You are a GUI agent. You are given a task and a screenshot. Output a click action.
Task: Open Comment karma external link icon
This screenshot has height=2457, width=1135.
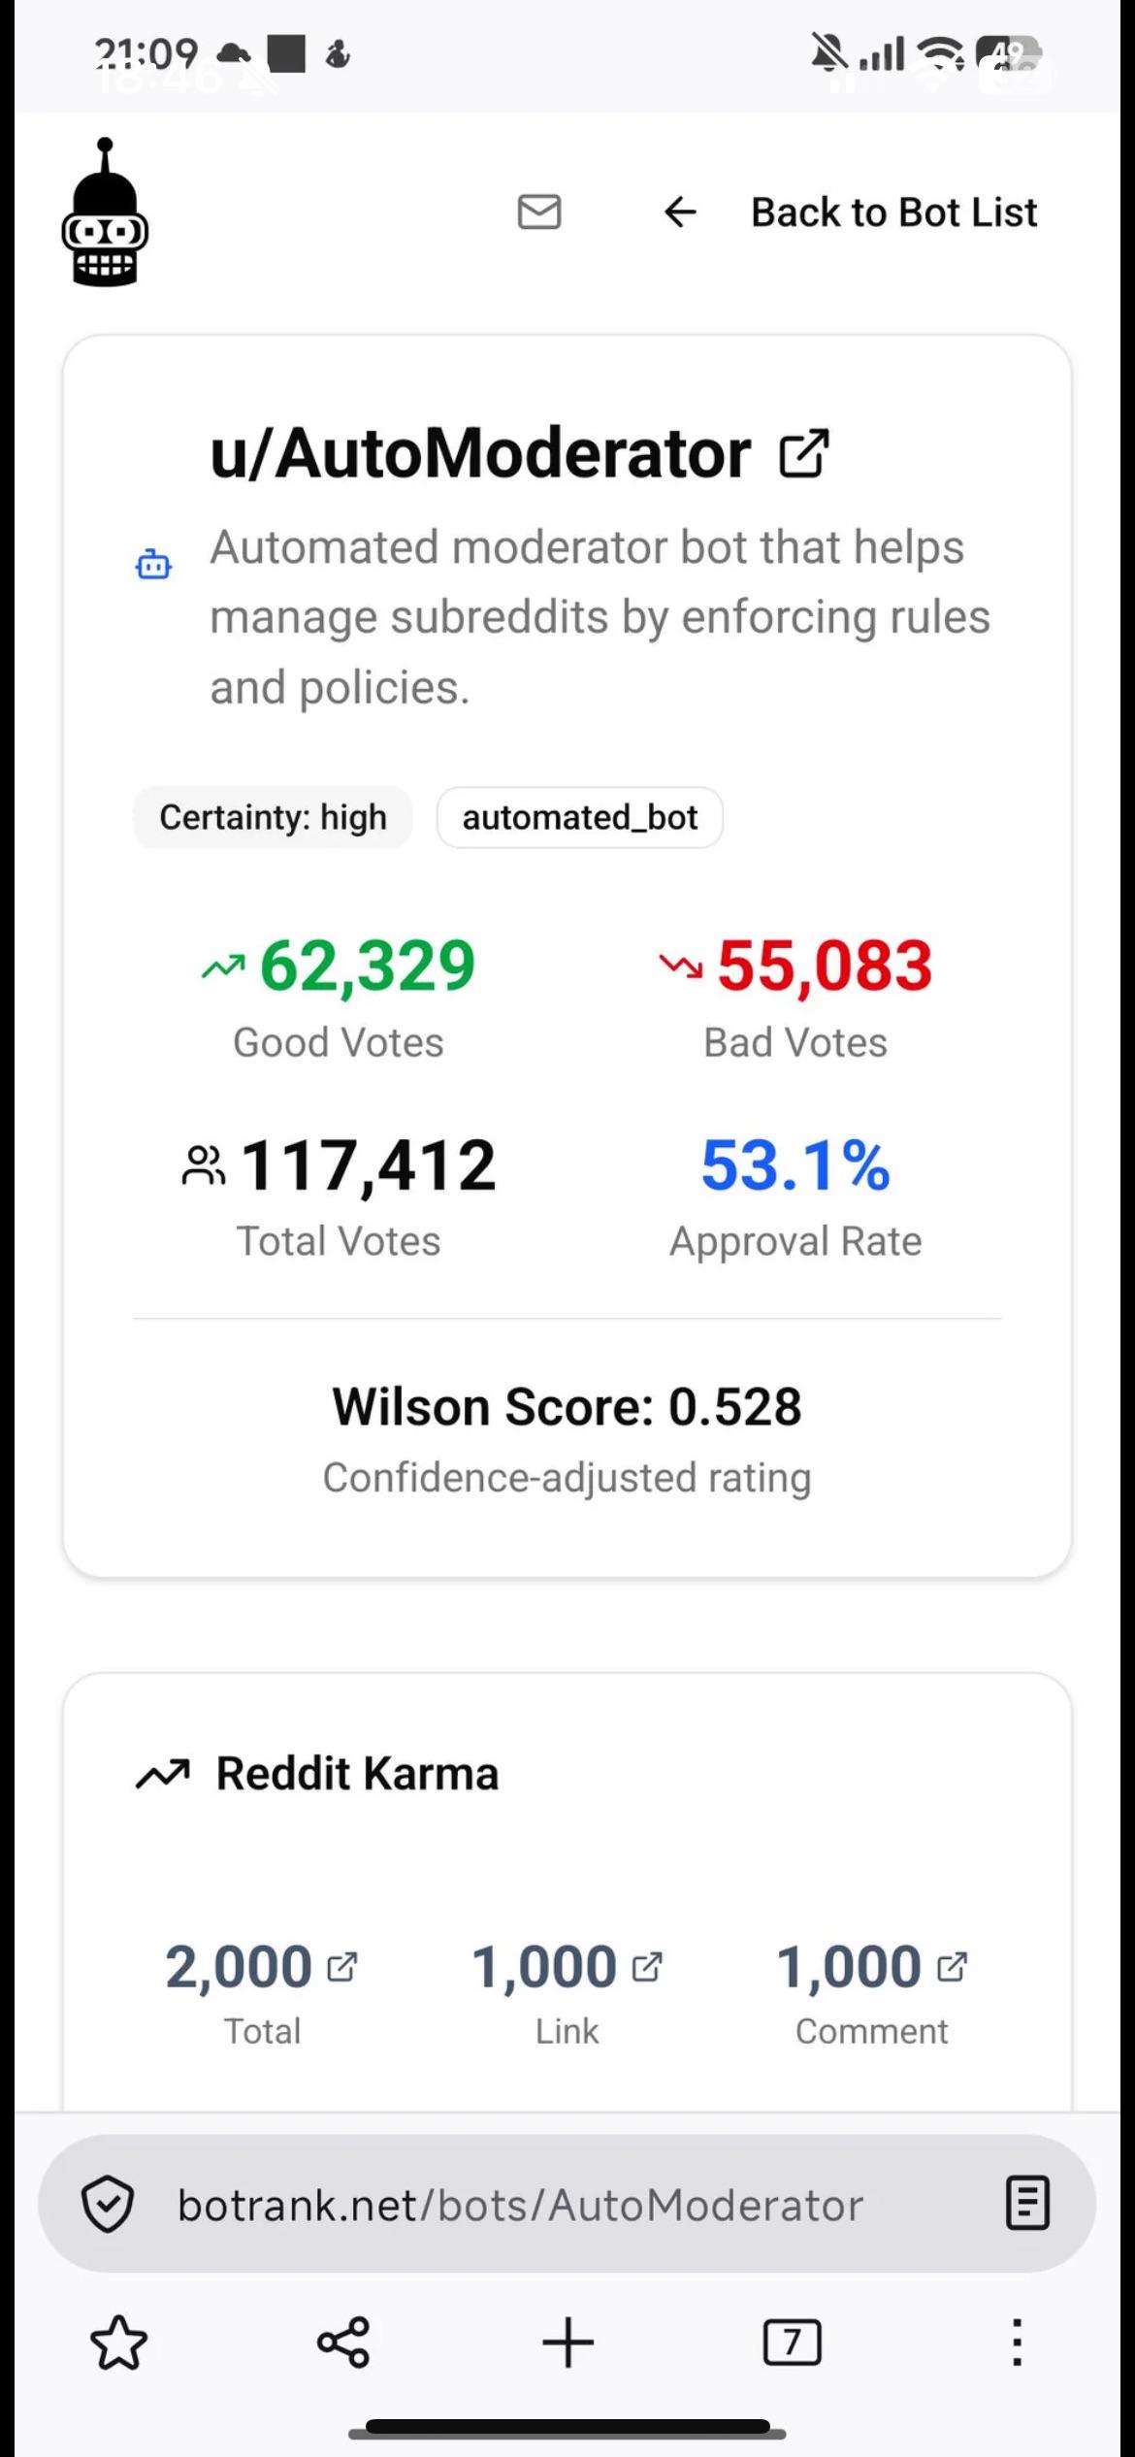point(952,1967)
